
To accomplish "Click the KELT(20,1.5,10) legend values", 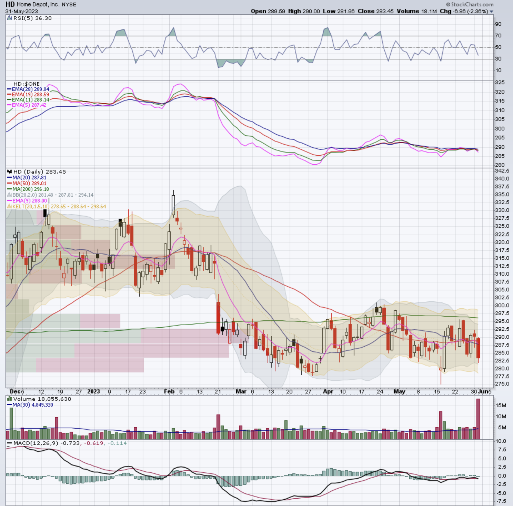I will (x=59, y=206).
